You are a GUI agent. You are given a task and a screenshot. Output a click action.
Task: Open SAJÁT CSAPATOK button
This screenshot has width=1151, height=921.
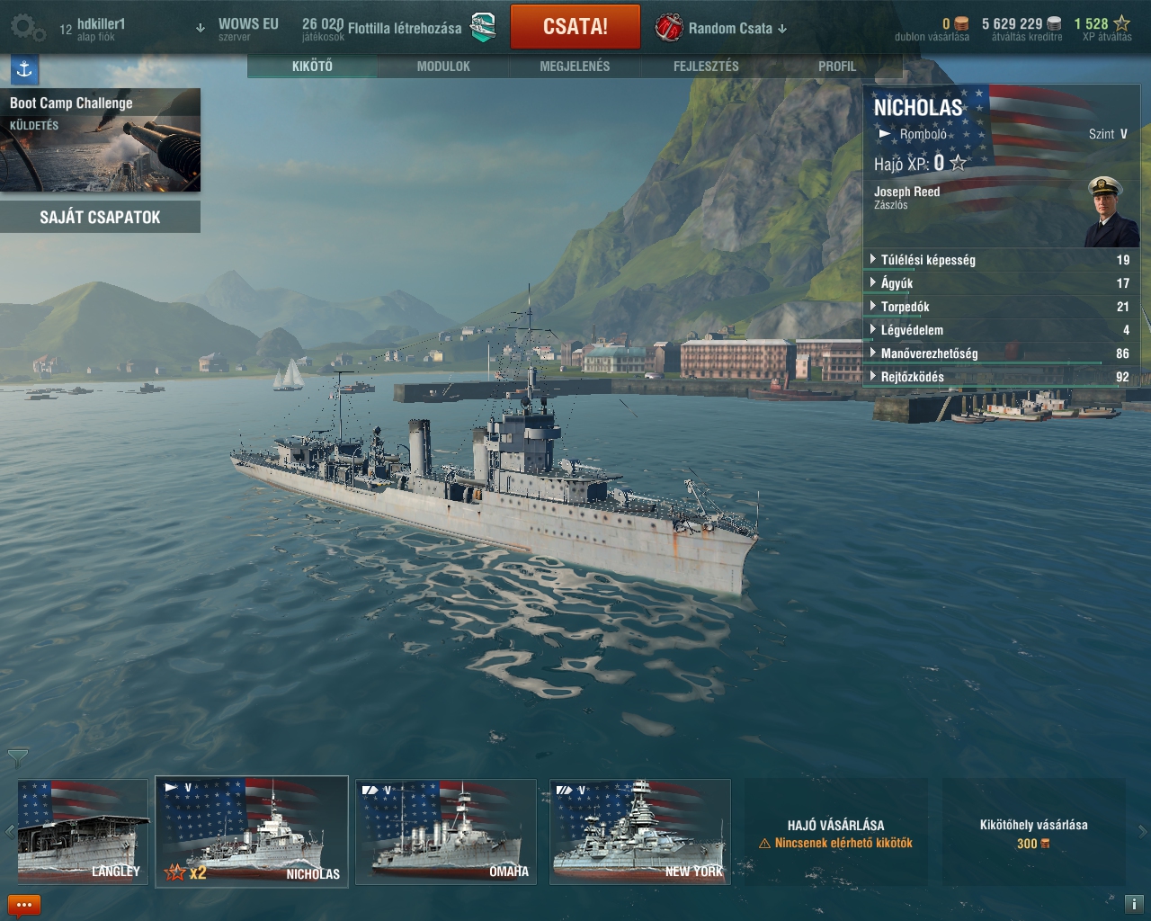[x=100, y=217]
